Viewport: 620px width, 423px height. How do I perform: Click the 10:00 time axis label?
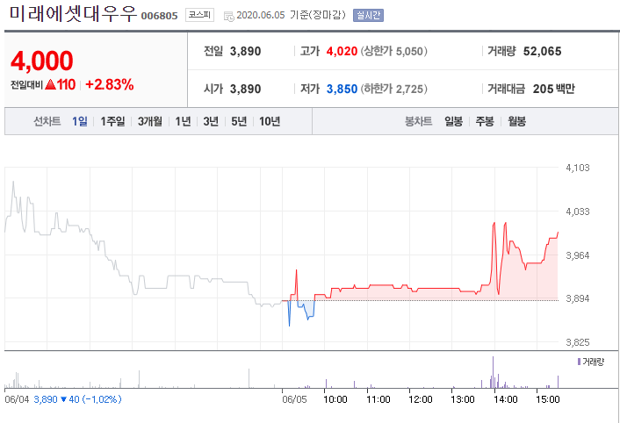tap(335, 399)
